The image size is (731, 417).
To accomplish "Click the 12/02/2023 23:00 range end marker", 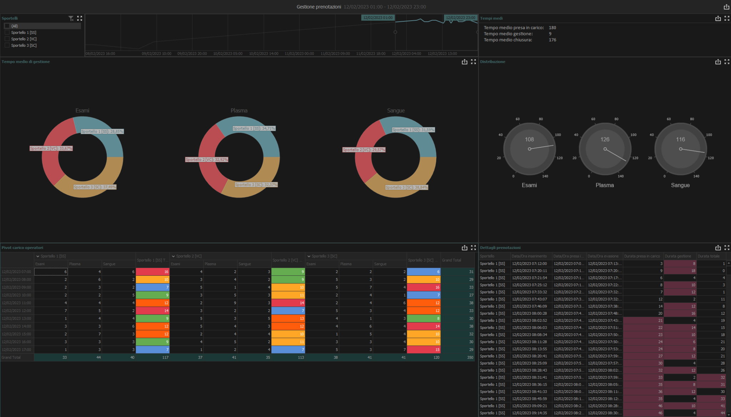I will 460,17.
